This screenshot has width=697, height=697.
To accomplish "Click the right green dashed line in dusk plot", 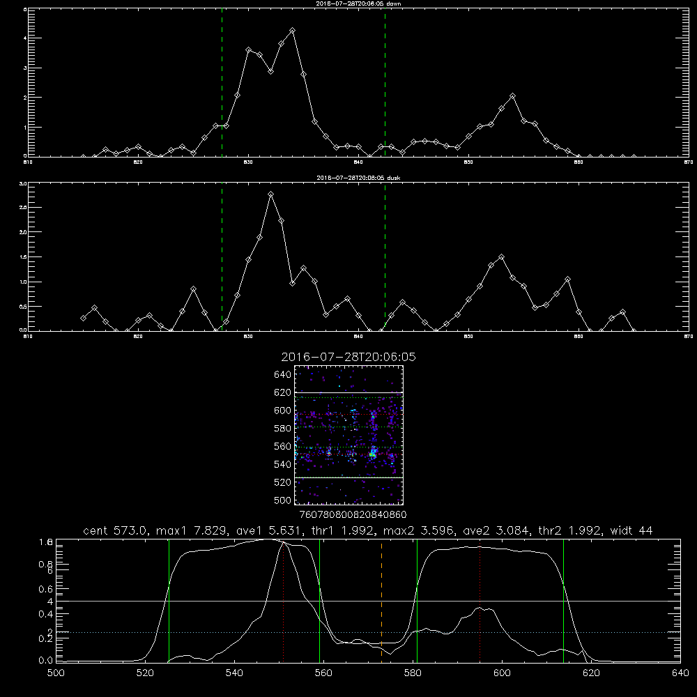I will [x=385, y=256].
